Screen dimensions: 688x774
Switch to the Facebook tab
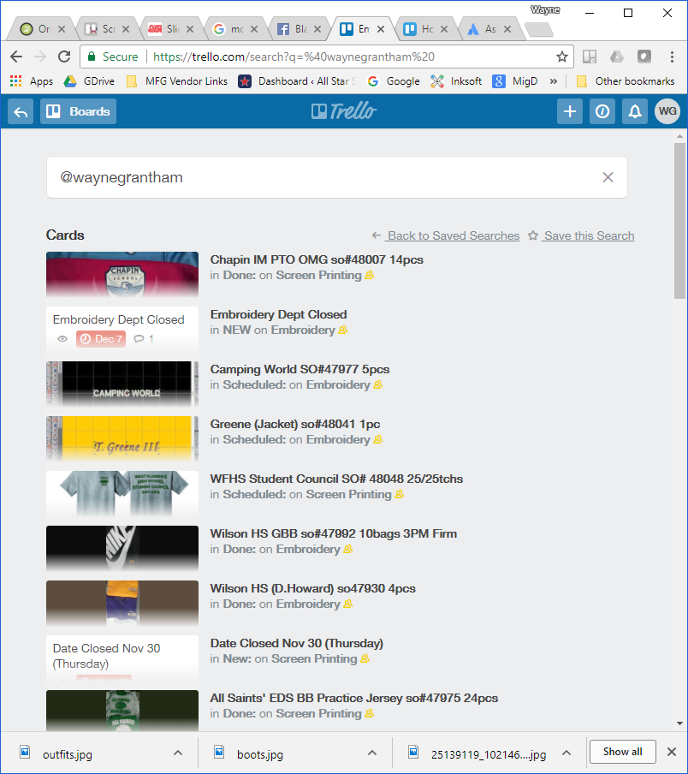point(298,29)
